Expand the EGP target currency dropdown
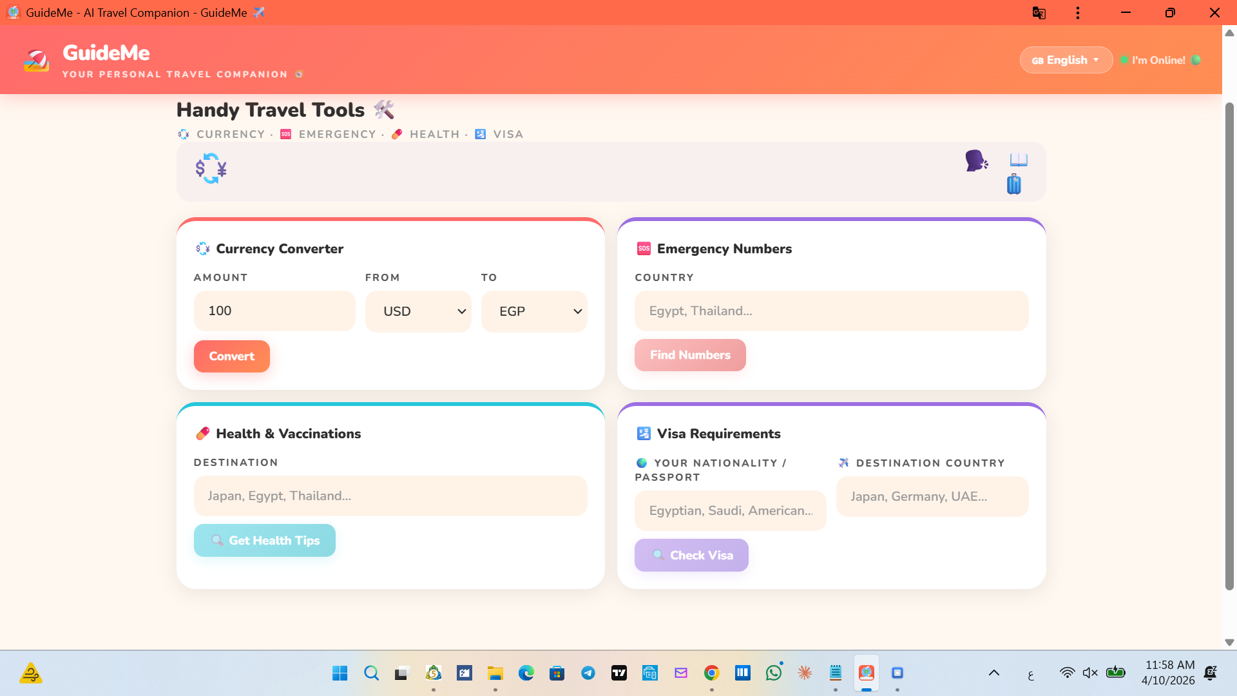Viewport: 1237px width, 696px height. point(534,311)
